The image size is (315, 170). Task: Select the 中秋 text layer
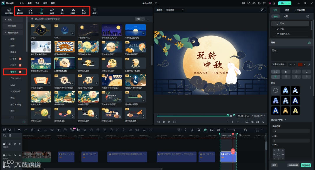290,29
